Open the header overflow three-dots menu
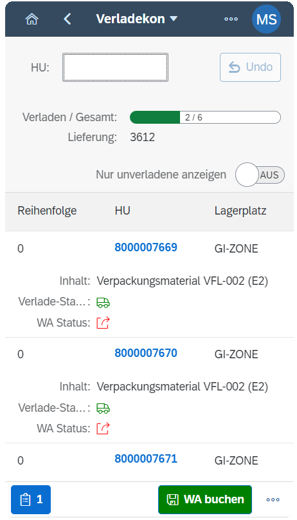Image resolution: width=297 pixels, height=520 pixels. click(231, 19)
